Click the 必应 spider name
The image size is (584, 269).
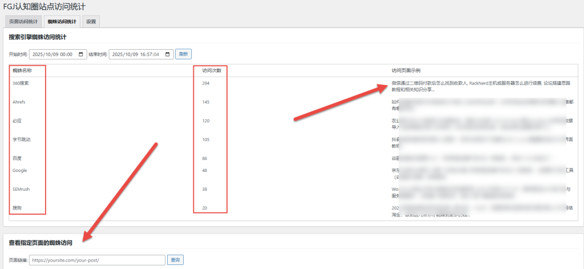tap(17, 121)
